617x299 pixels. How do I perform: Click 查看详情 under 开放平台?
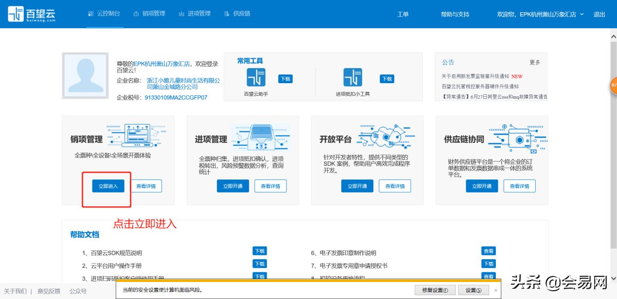(395, 186)
